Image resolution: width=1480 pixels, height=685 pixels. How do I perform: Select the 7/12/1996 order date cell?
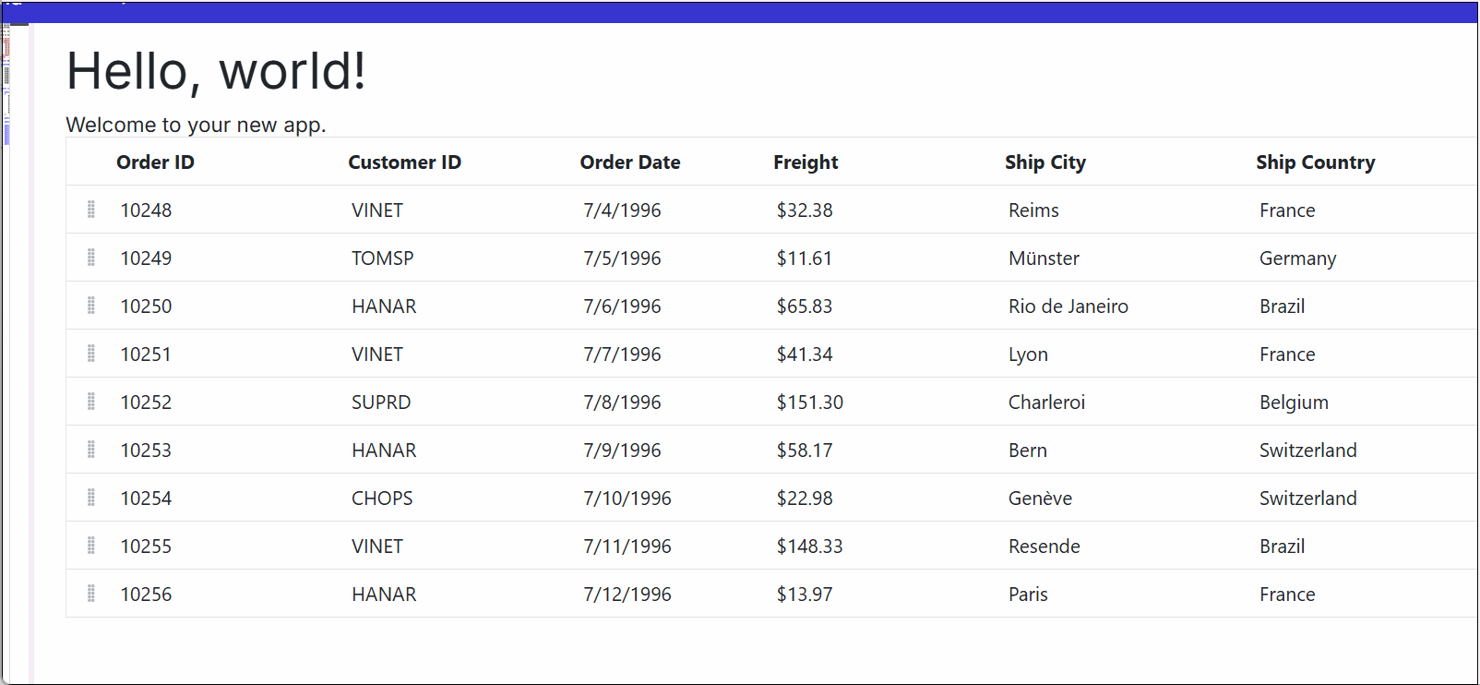[627, 595]
